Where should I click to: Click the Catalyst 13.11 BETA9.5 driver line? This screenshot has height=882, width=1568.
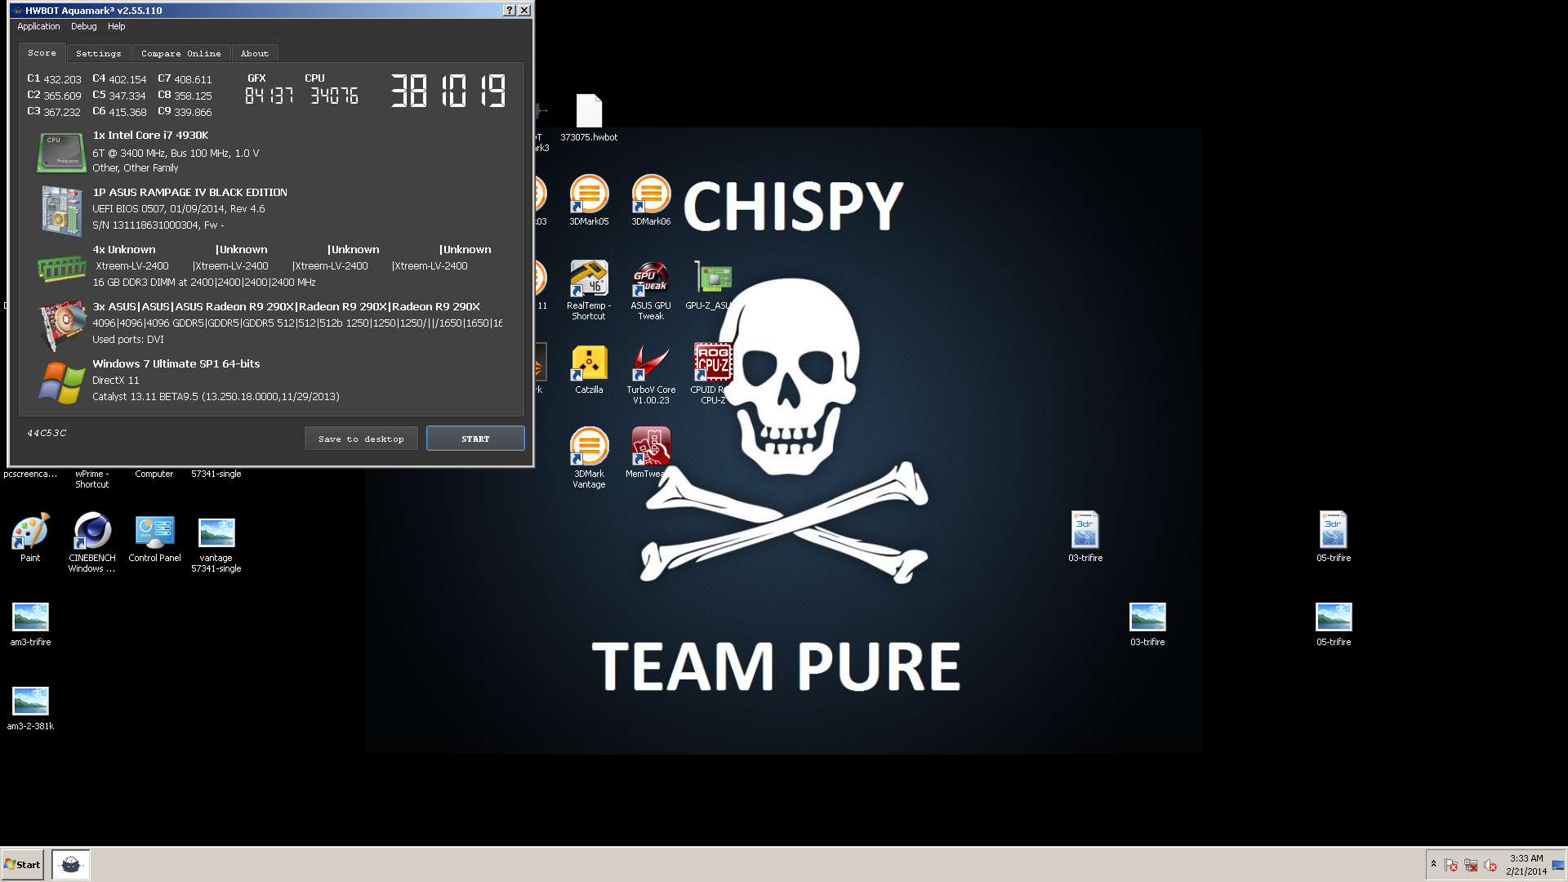[216, 397]
